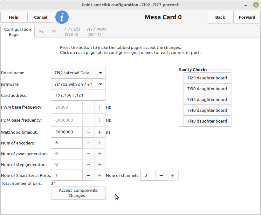This screenshot has height=215, width=261.
Task: Decrease the Num of channels value
Action: 161,175
